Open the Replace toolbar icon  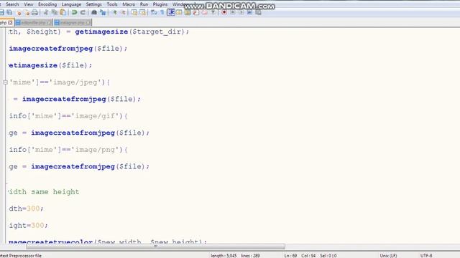(103, 12)
